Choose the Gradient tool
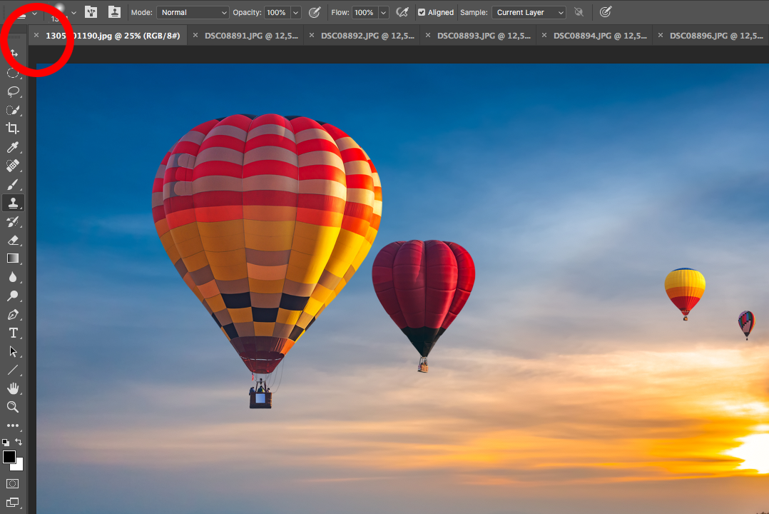This screenshot has width=769, height=514. click(13, 258)
